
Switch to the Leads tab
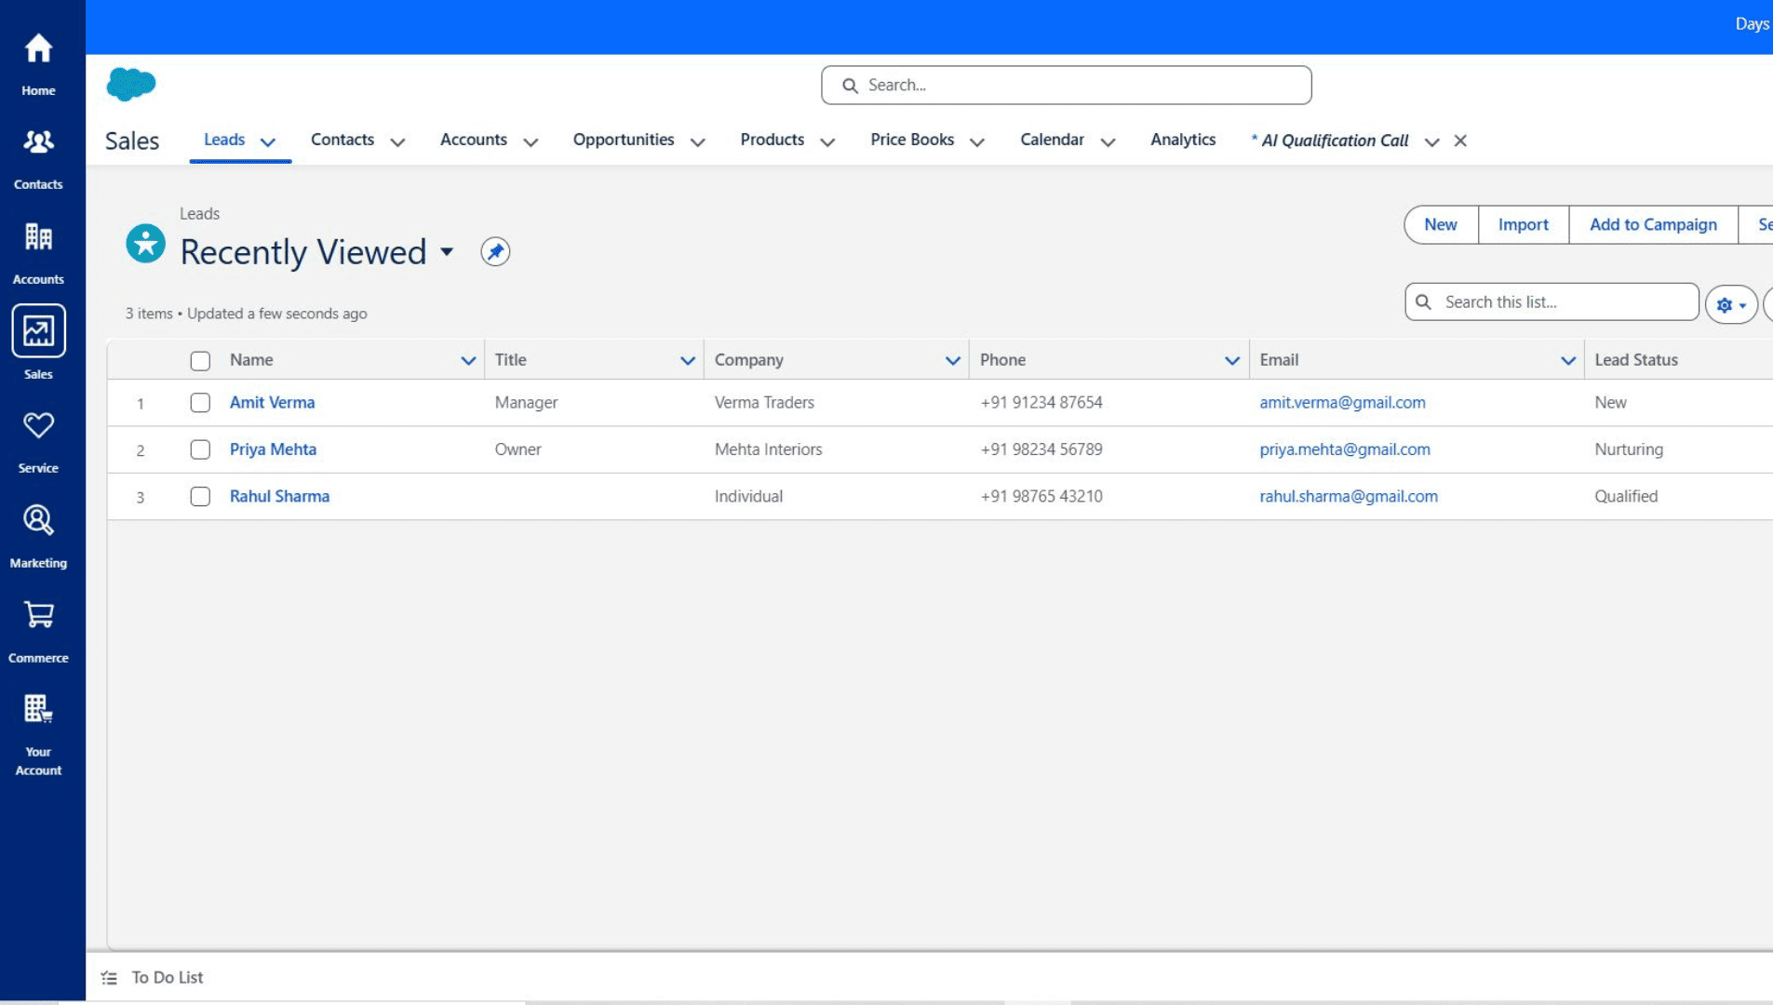point(224,140)
